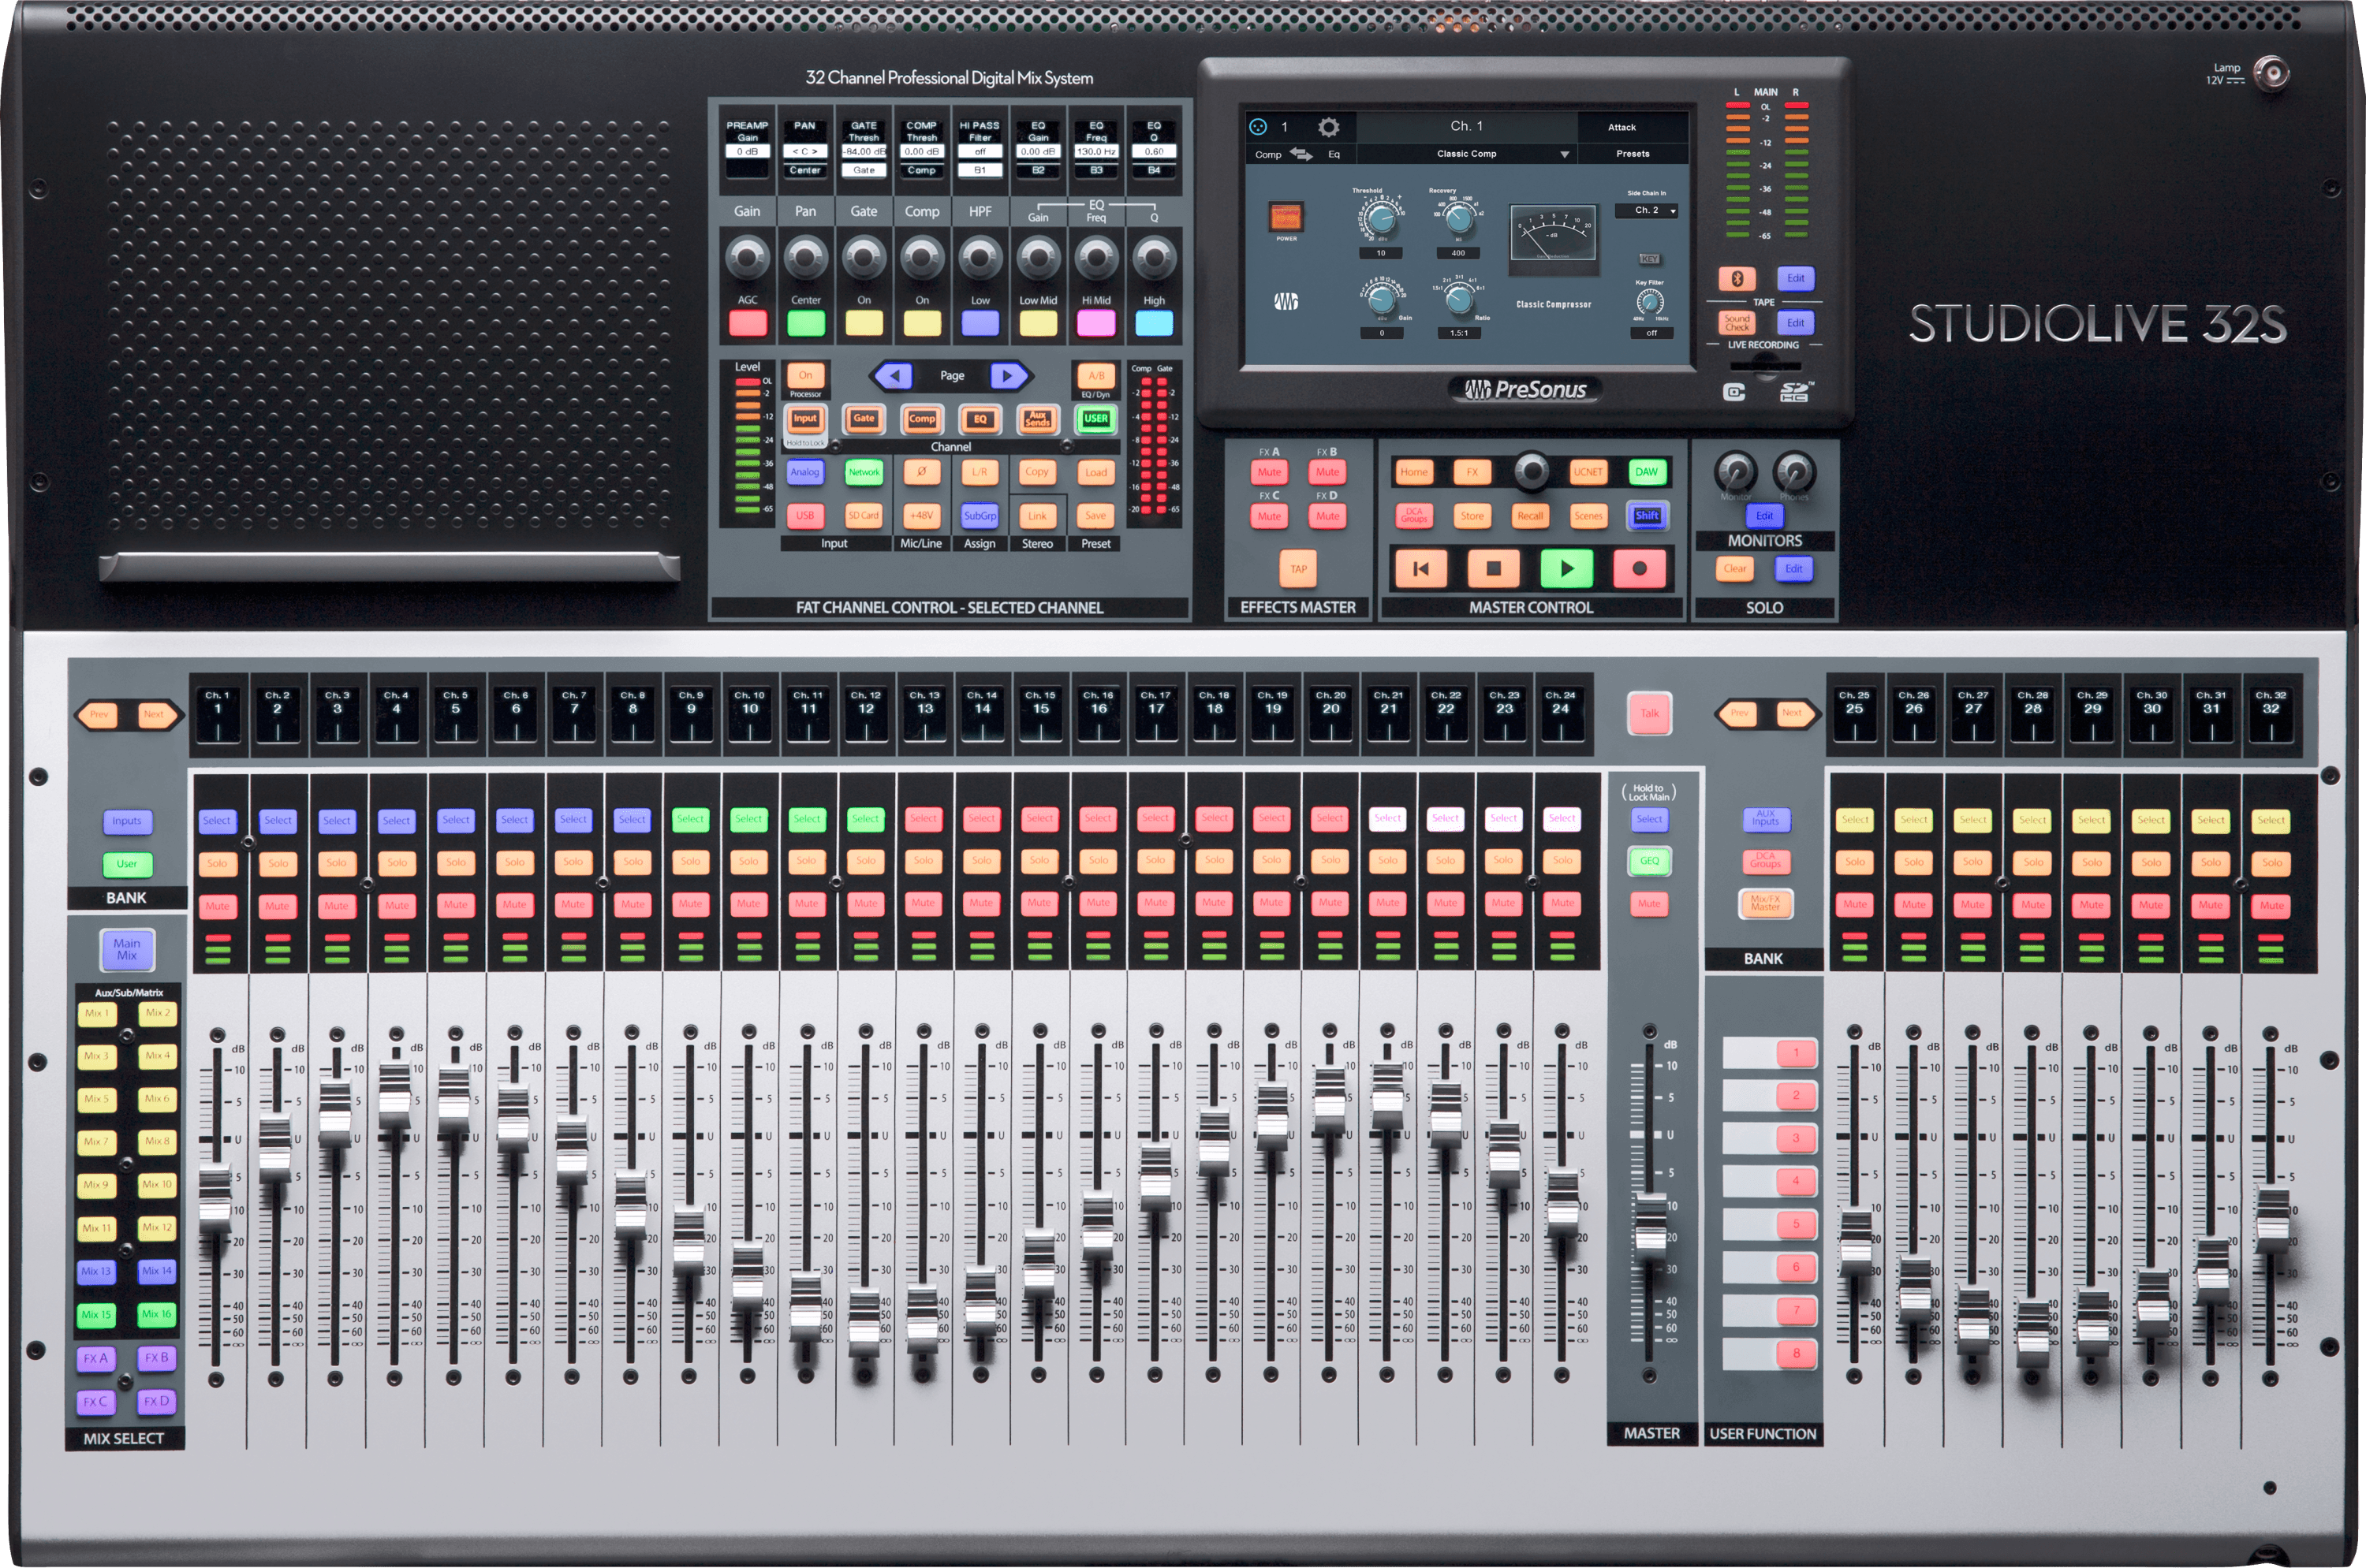Mute the Master channel
This screenshot has height=1568, width=2366.
(x=1648, y=904)
